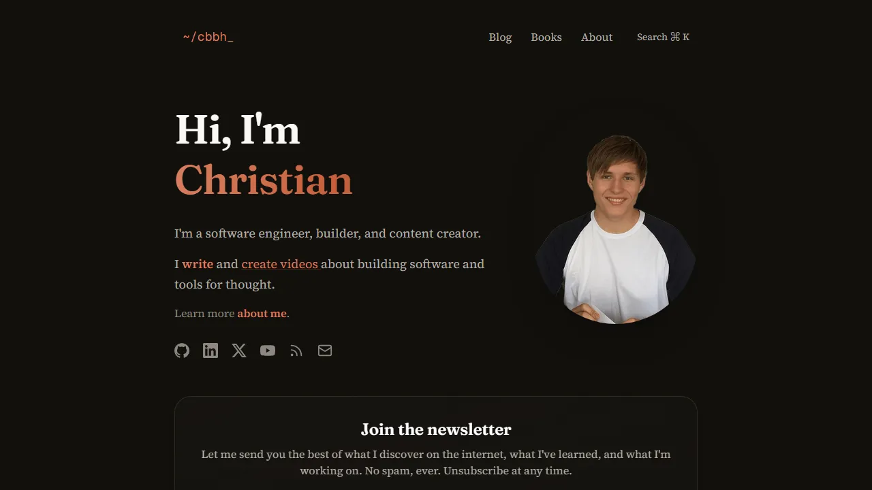Open the About navigation item
Viewport: 872px width, 490px height.
597,37
